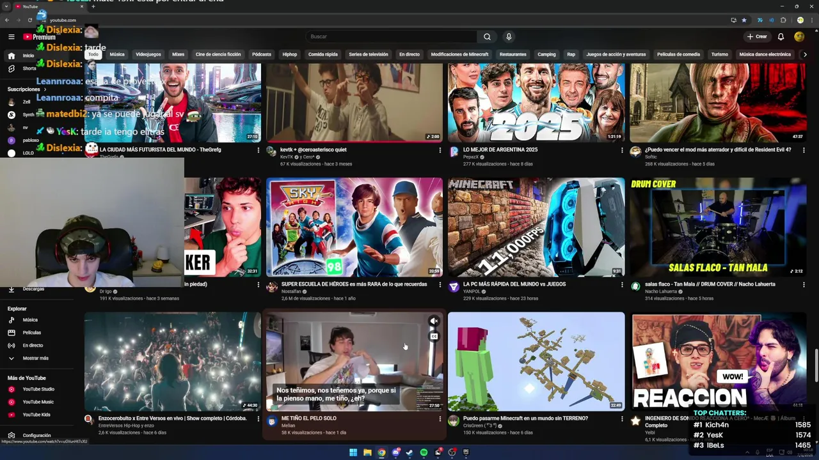The height and width of the screenshot is (460, 819).
Task: Click the PepazX channel avatar
Action: tap(454, 152)
